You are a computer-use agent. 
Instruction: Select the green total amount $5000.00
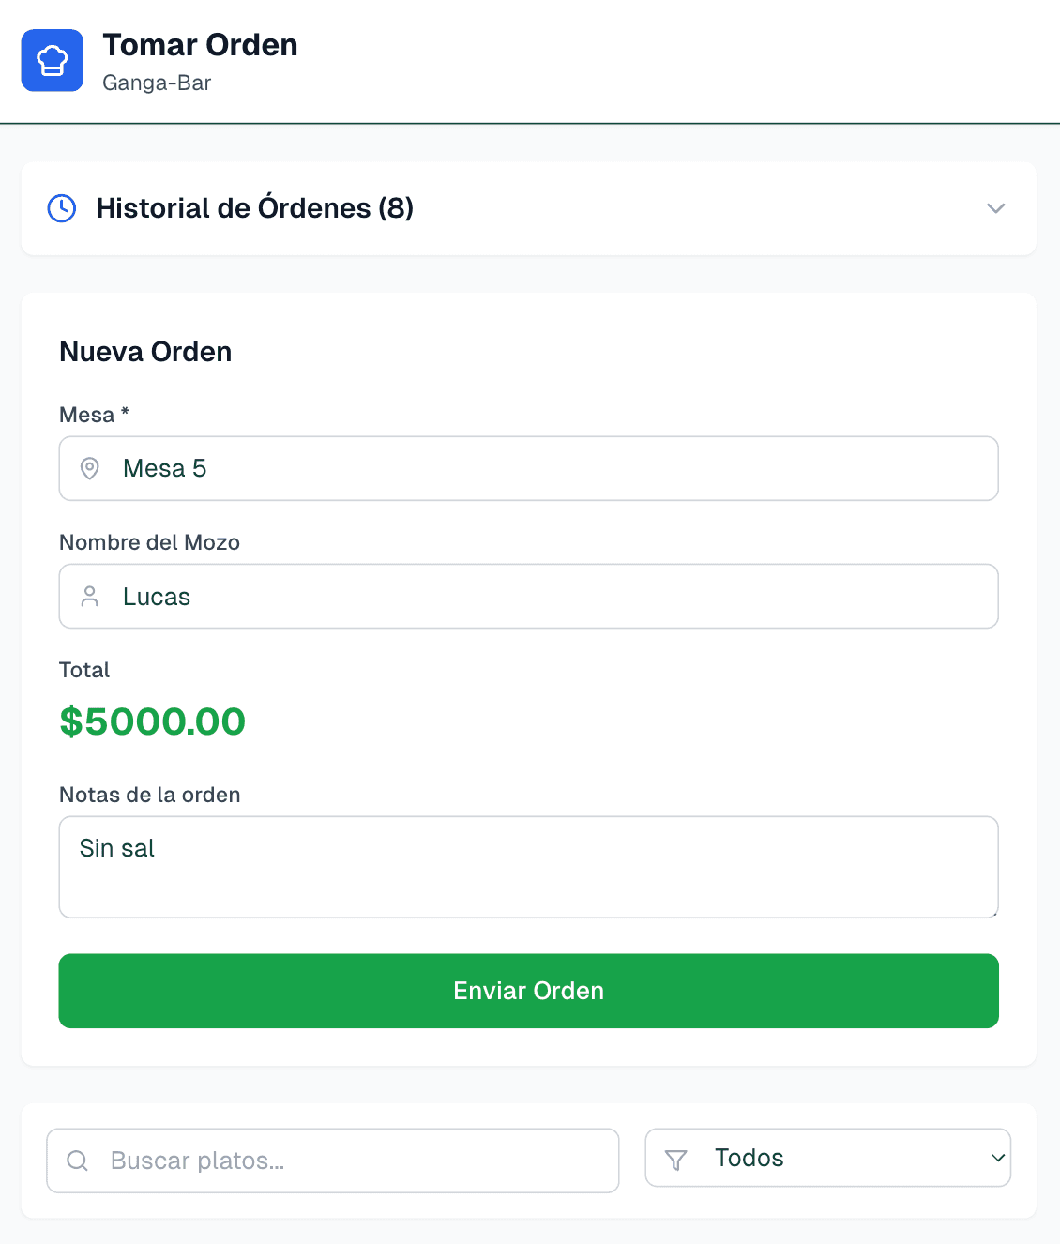[x=152, y=721]
